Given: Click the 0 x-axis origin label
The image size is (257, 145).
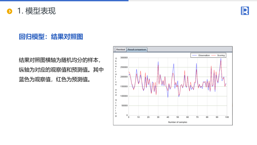Looking at the screenshot, I should point(128,117).
